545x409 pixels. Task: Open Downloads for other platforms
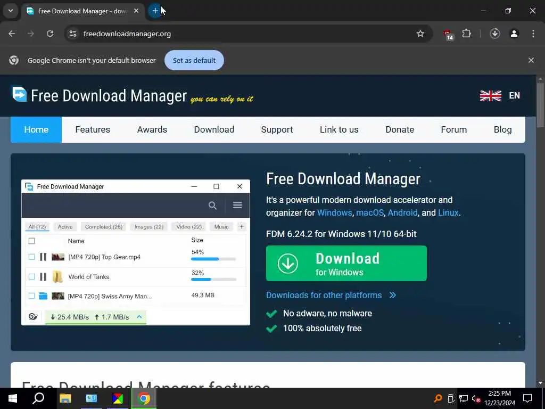pyautogui.click(x=331, y=295)
